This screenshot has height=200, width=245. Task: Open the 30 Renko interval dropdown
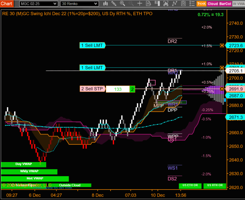pos(79,4)
